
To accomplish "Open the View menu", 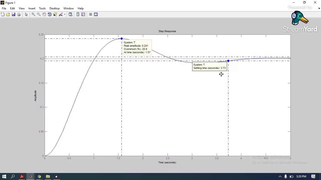I will click(22, 8).
